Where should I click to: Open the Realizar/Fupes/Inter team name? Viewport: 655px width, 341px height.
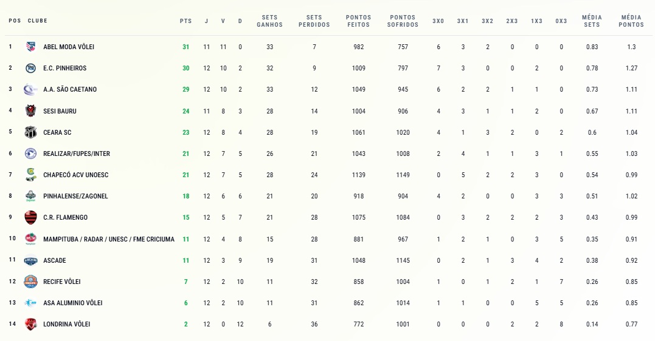pos(76,154)
